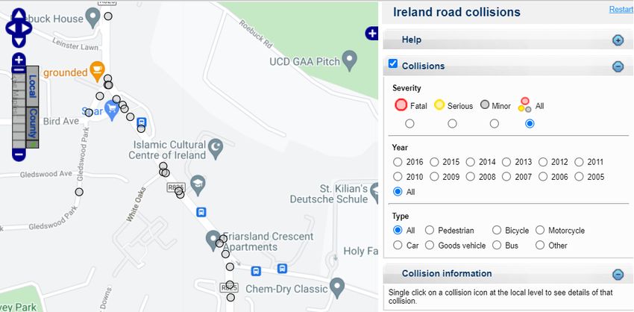Image resolution: width=634 pixels, height=312 pixels.
Task: Zoom out with the map minus button
Action: [x=19, y=155]
